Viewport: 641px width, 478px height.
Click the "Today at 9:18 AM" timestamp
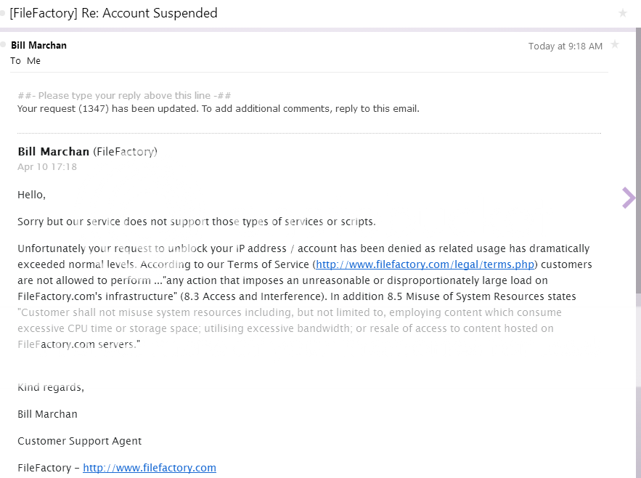[x=565, y=46]
